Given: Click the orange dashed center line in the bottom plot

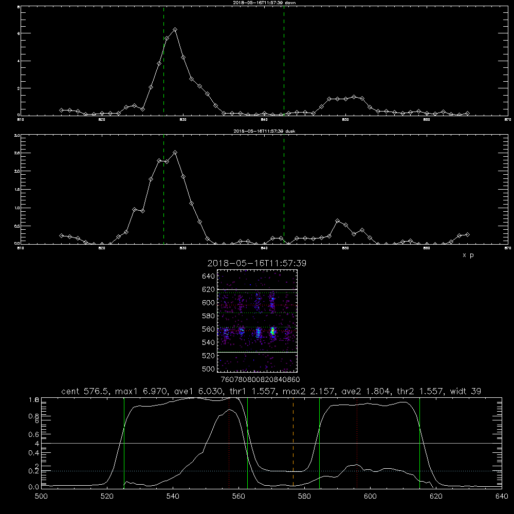Looking at the screenshot, I should pyautogui.click(x=293, y=443).
